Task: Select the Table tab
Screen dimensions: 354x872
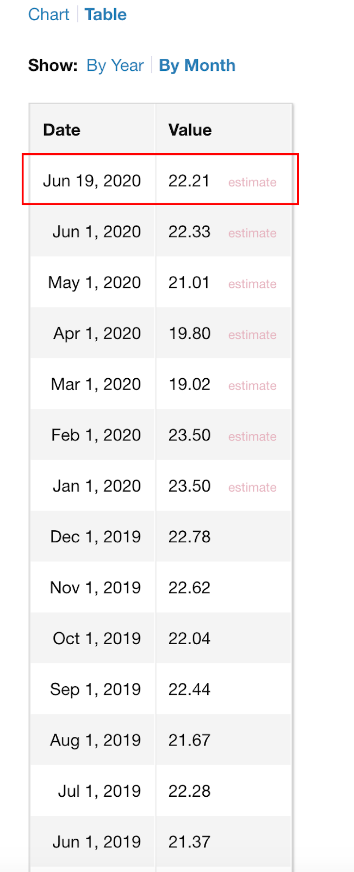Action: pos(105,15)
